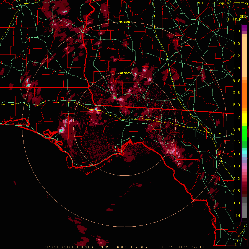Click the 6.6 value on the color scale
The image size is (249, 249).
pyautogui.click(x=237, y=80)
